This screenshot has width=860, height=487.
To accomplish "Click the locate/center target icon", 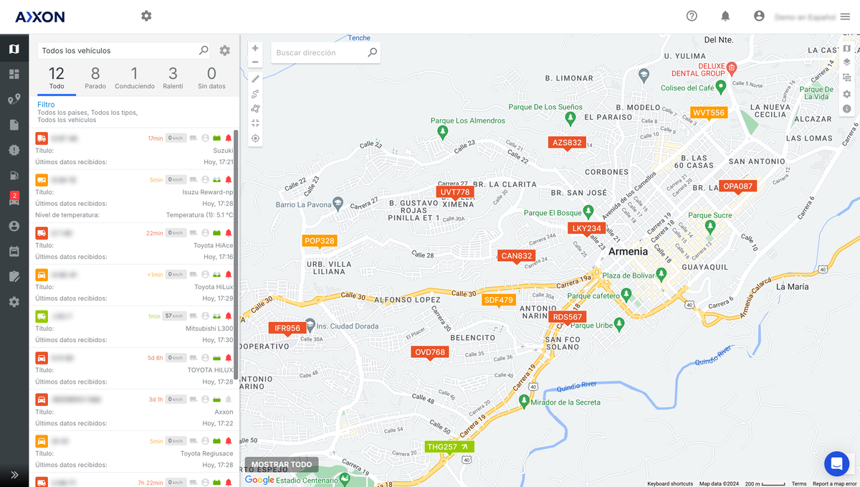I will (255, 138).
